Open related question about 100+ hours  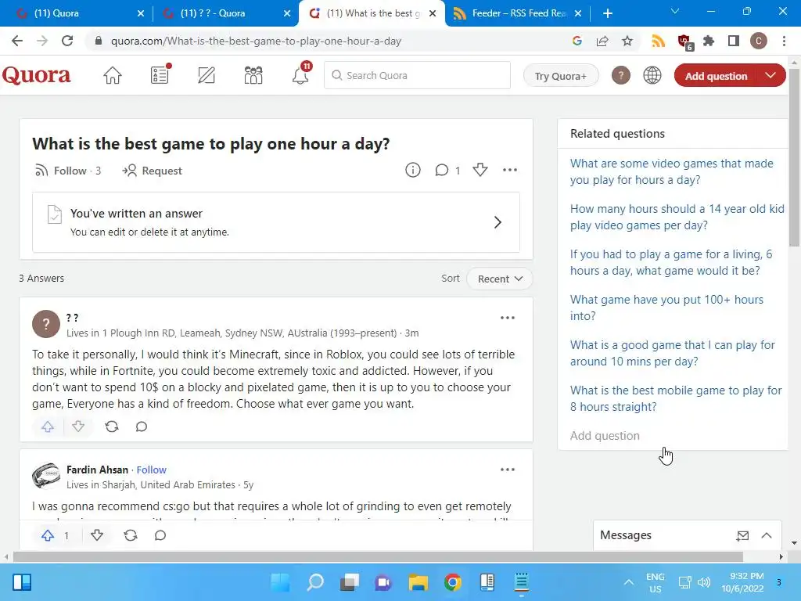click(666, 308)
